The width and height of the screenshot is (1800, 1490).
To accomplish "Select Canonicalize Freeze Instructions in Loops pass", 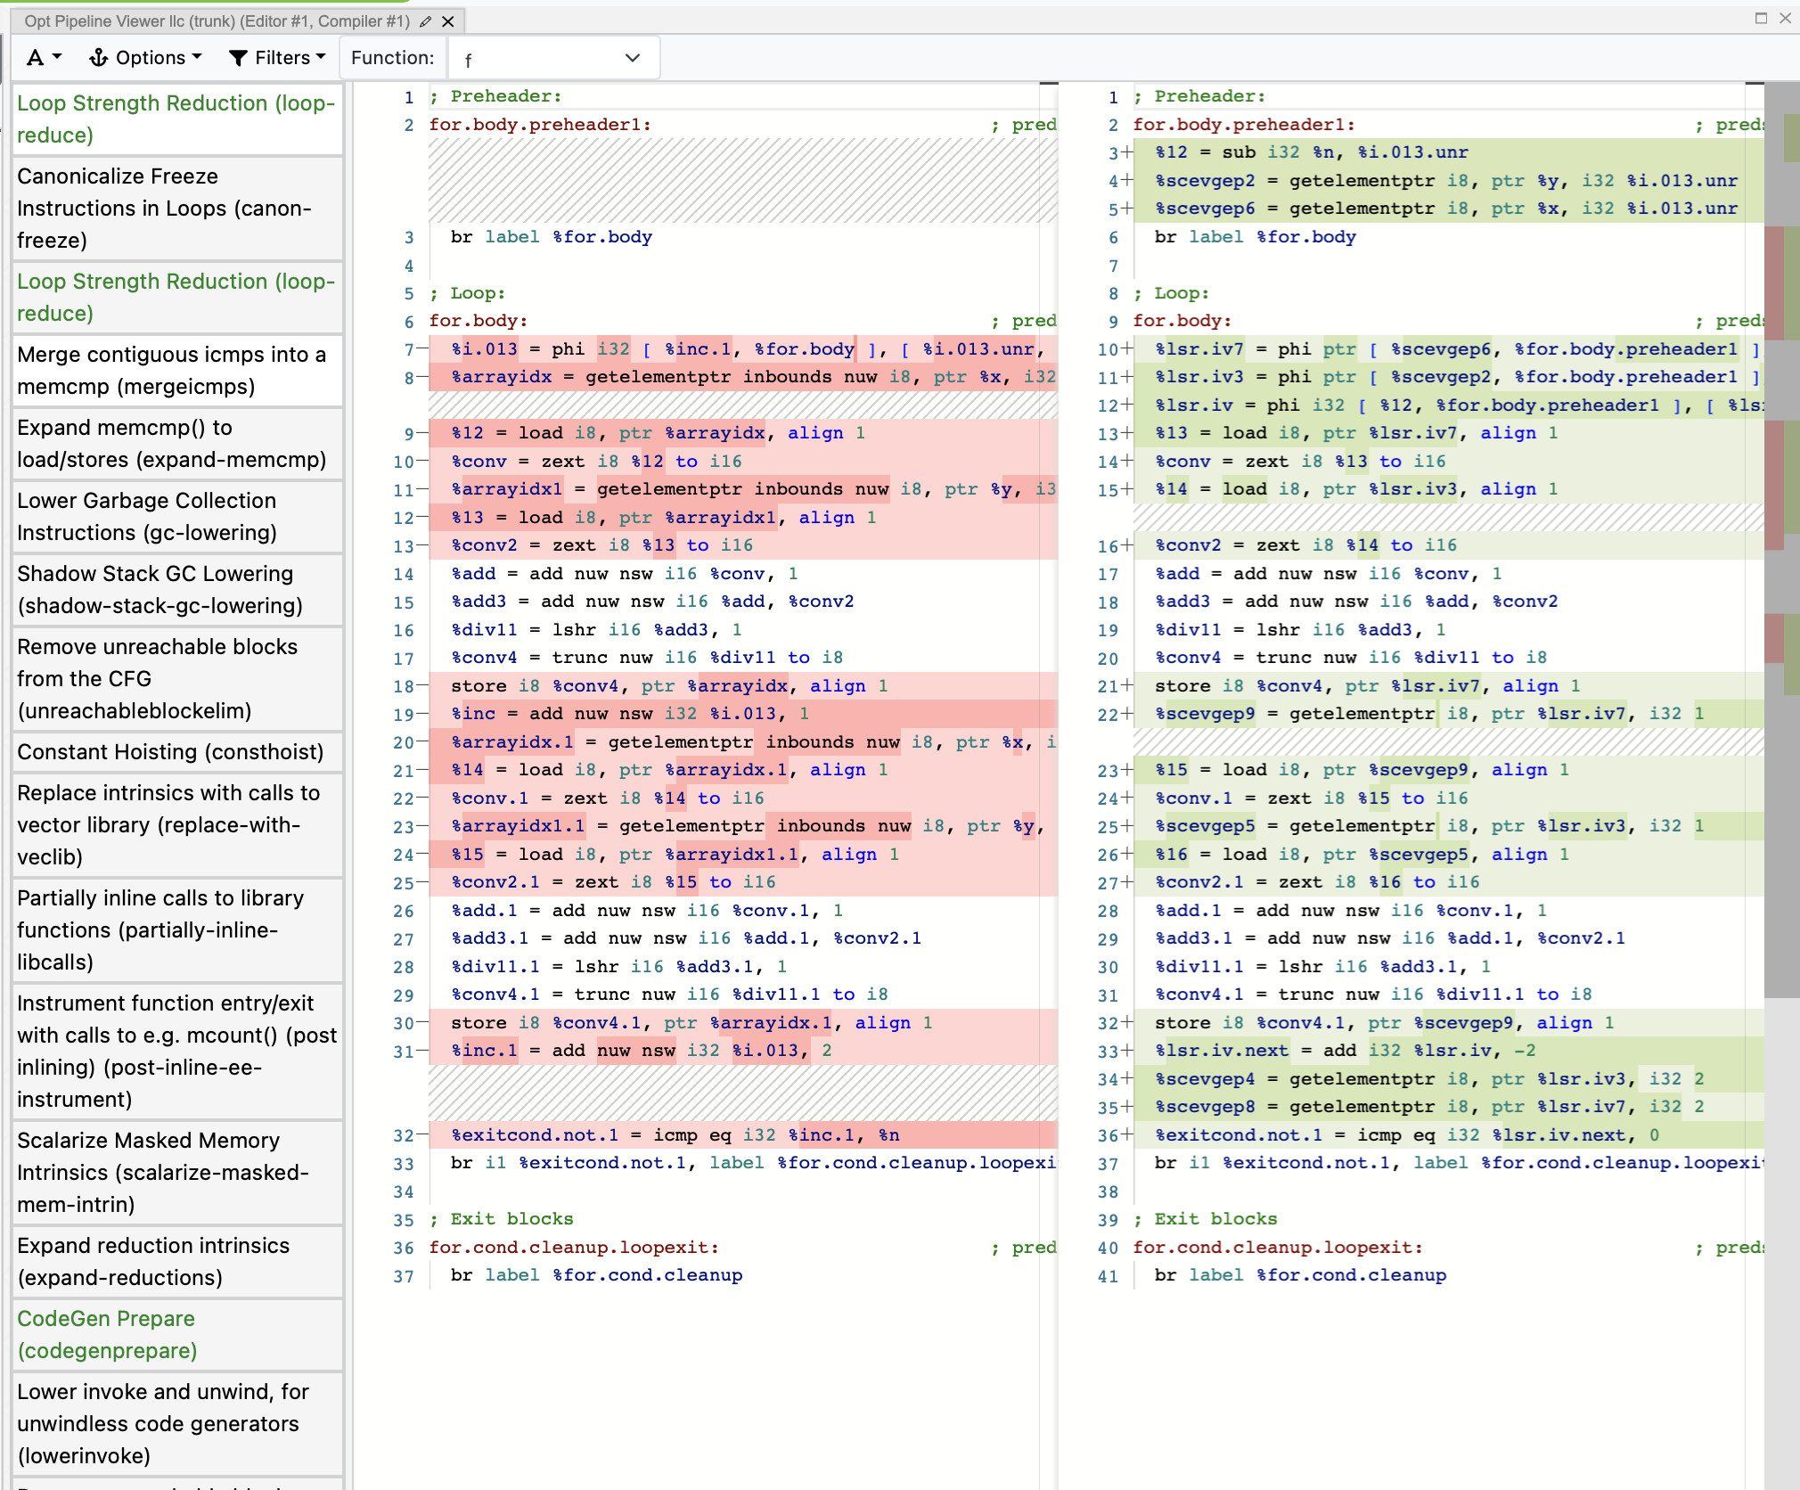I will (x=177, y=209).
